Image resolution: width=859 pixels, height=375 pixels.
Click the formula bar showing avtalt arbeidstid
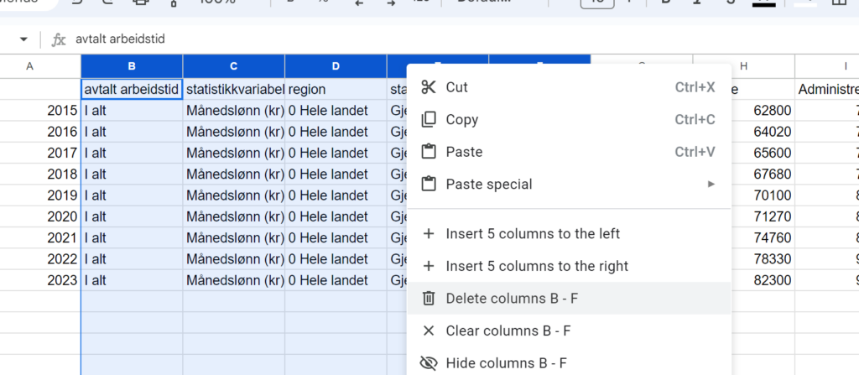click(x=465, y=39)
